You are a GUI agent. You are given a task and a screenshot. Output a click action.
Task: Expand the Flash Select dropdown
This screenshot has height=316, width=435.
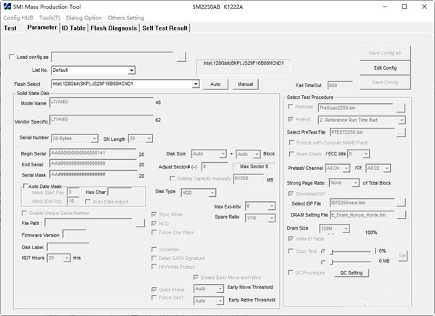[x=195, y=84]
